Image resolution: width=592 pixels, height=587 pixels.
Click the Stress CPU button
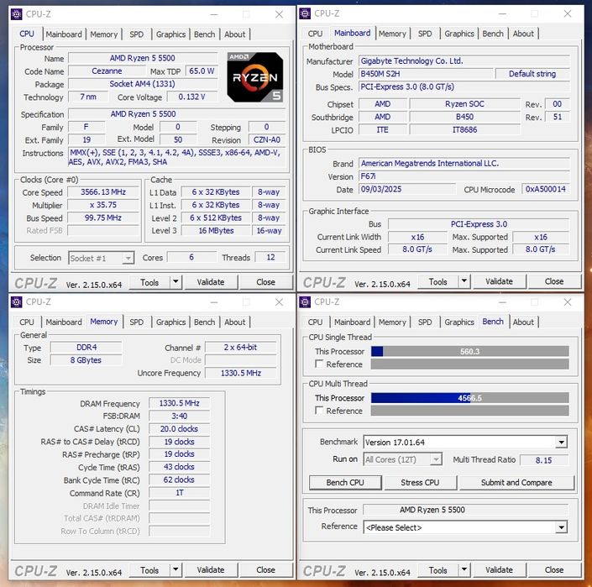coord(420,482)
